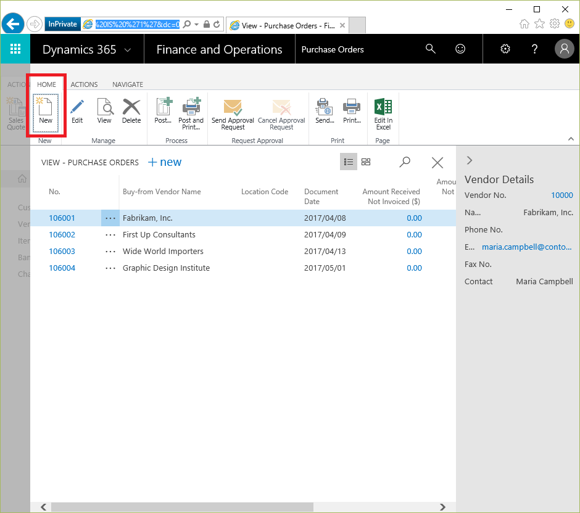Click the Finance and Operations title
This screenshot has height=513, width=580.
click(x=219, y=49)
